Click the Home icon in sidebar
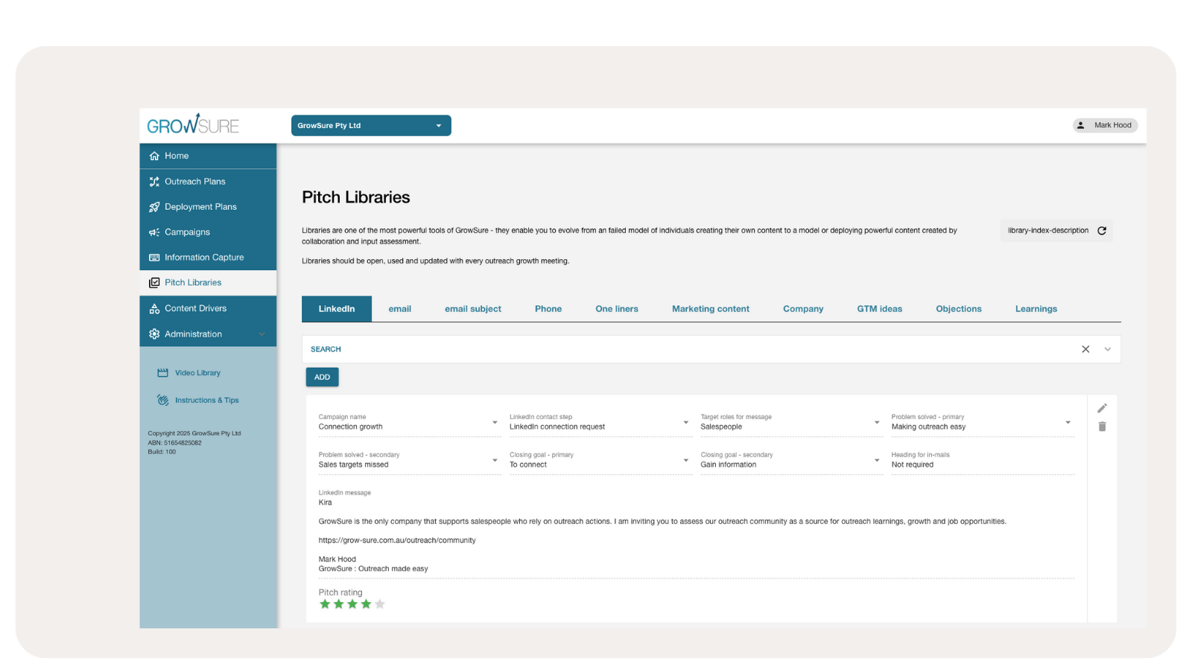The height and width of the screenshot is (667, 1192). coord(154,156)
